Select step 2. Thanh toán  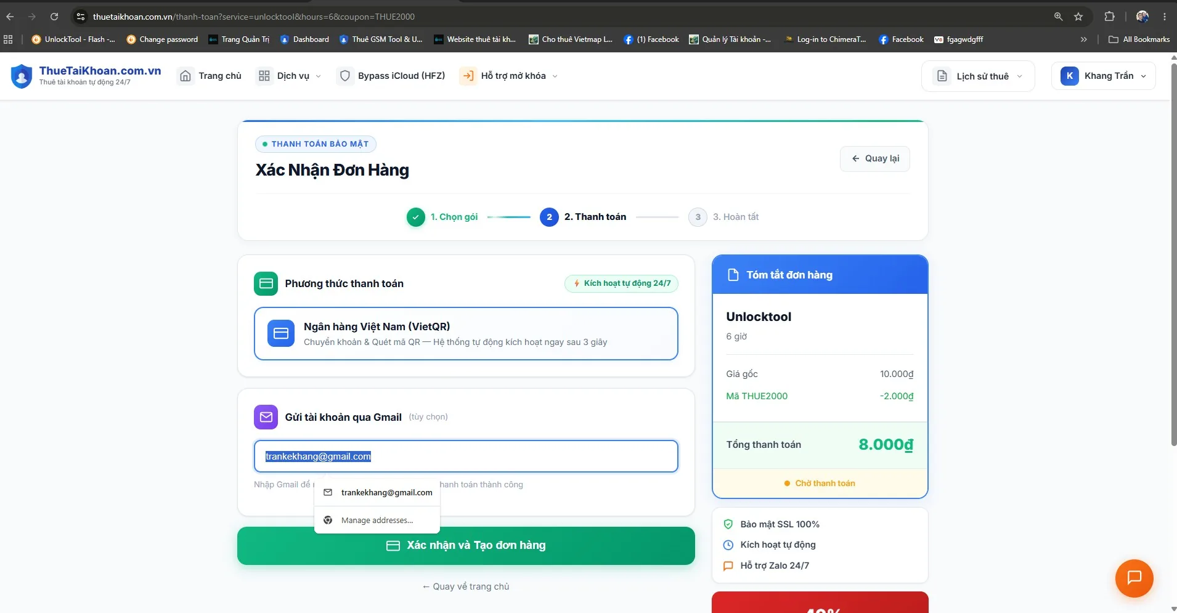(x=583, y=217)
